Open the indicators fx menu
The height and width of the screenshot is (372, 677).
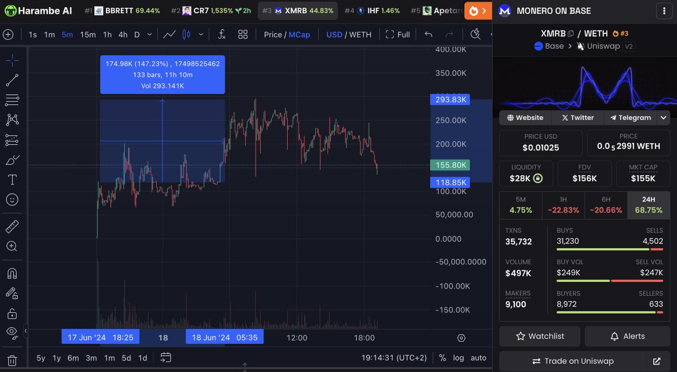pos(222,34)
